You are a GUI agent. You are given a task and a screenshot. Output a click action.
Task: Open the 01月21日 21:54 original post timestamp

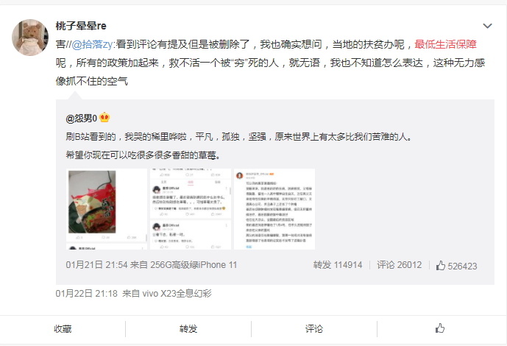(96, 265)
